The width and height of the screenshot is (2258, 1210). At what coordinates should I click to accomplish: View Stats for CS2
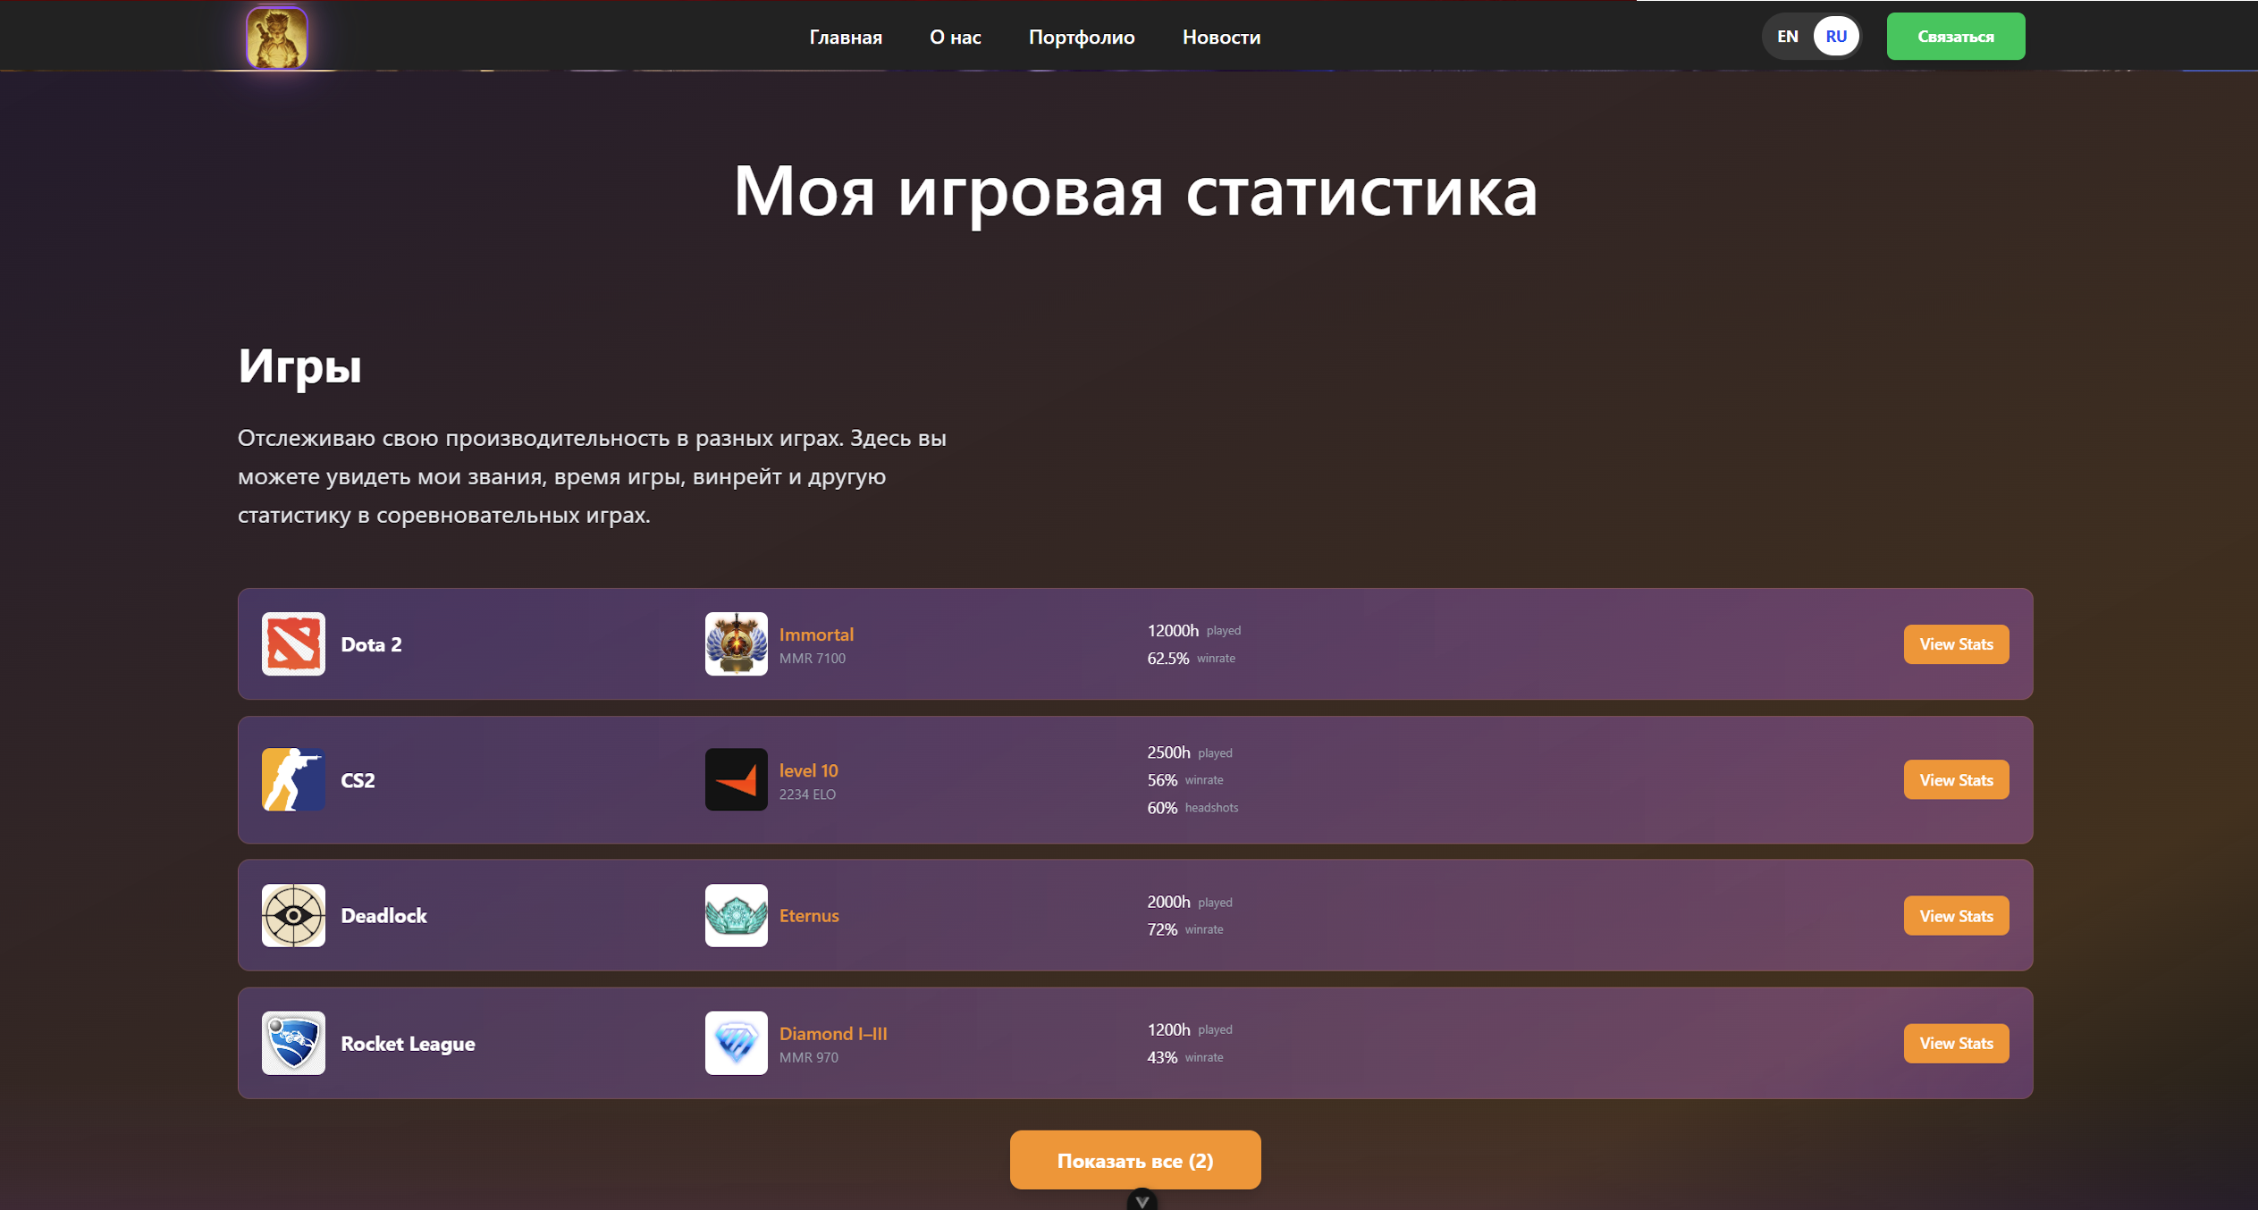(1956, 779)
